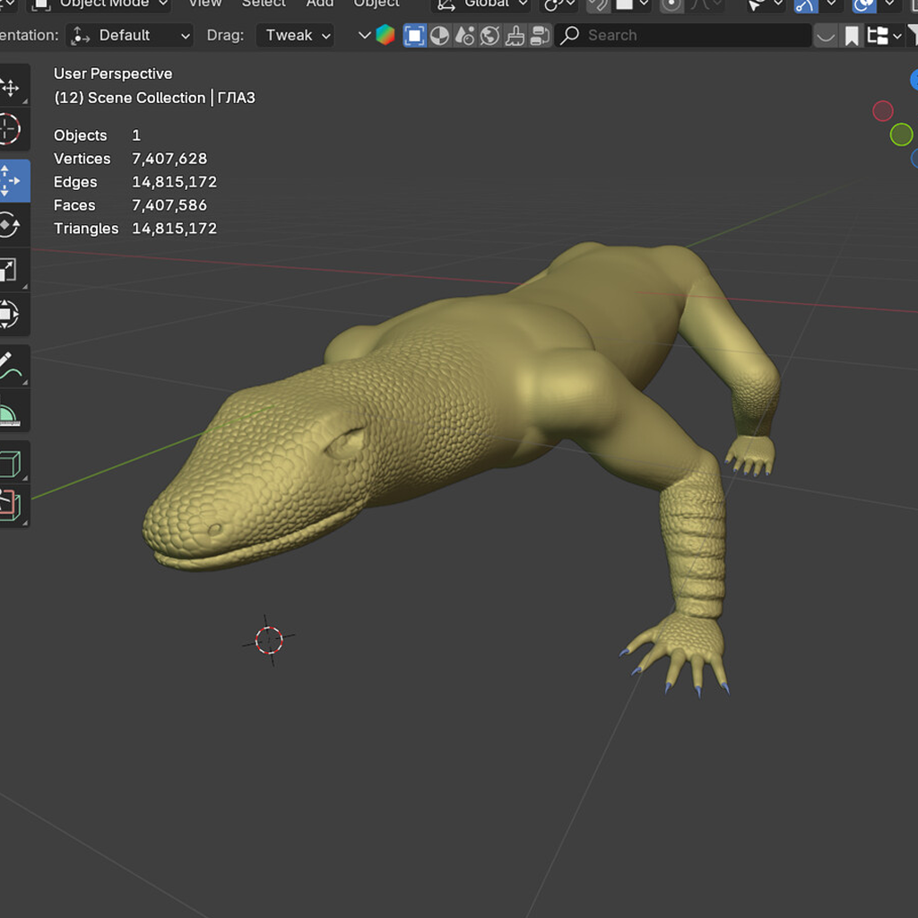The height and width of the screenshot is (918, 918).
Task: Click the multicolored hexagon icon
Action: coord(385,35)
